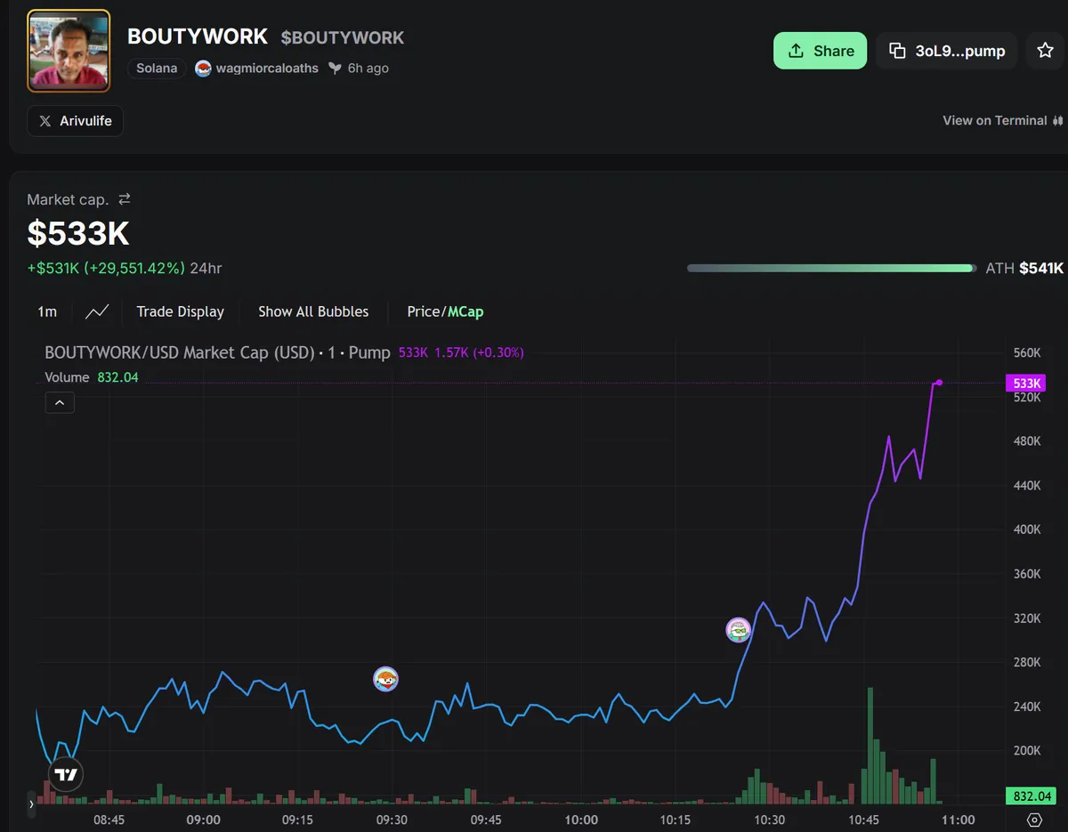Open the Arivulife X profile link

coord(76,121)
